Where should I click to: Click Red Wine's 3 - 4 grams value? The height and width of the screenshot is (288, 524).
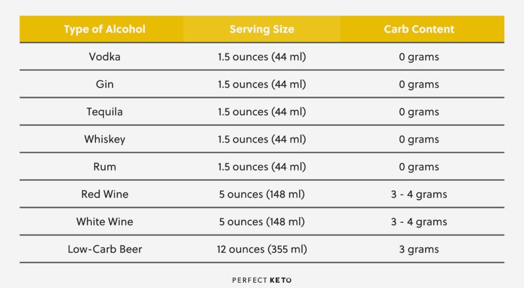tap(419, 194)
